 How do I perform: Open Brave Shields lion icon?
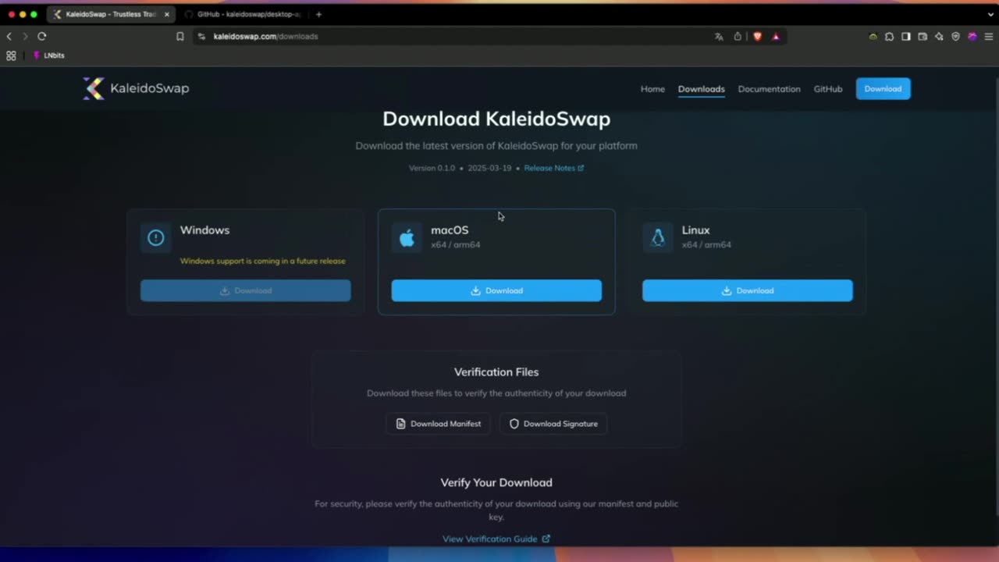click(x=757, y=36)
